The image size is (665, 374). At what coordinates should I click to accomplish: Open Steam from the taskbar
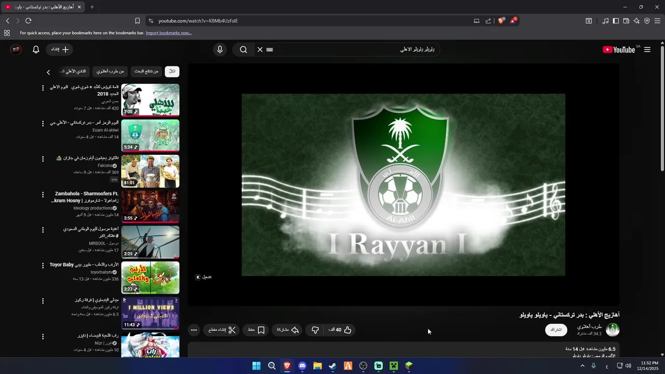[x=332, y=366]
